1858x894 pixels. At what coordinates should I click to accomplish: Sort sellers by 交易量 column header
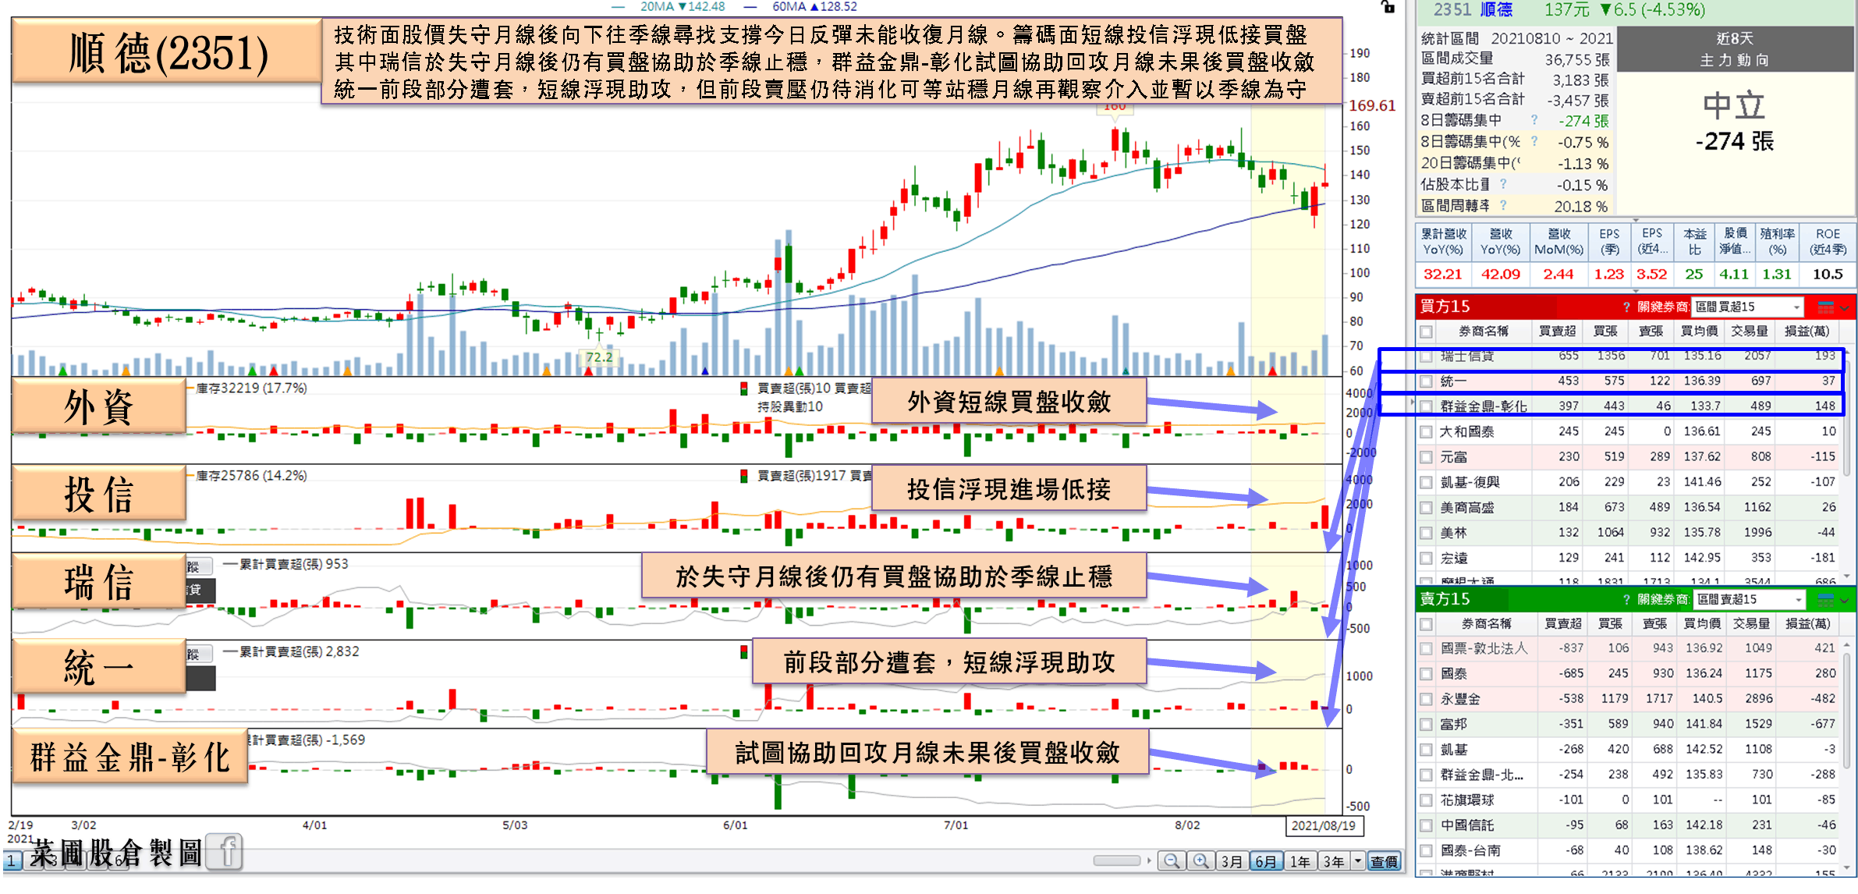[x=1751, y=624]
